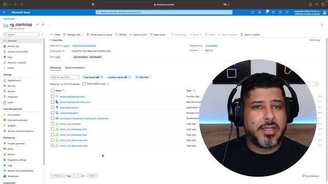Open a new Safari tab with plus
Image resolution: width=328 pixels, height=184 pixels.
click(317, 5)
